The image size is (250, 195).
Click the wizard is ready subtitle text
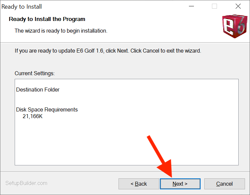(x=61, y=31)
